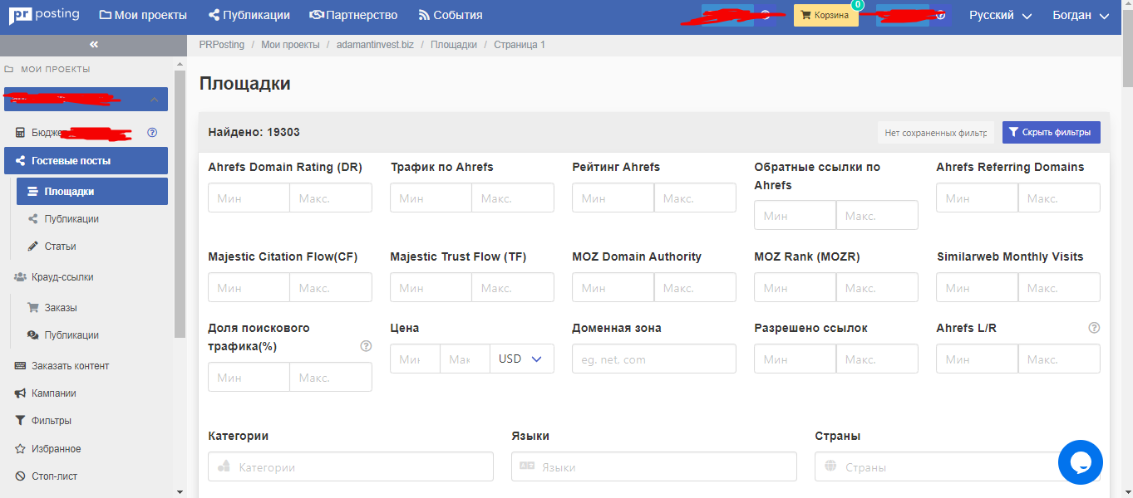Collapse the sidebar with double-chevron icon
The image size is (1133, 498).
pyautogui.click(x=93, y=45)
